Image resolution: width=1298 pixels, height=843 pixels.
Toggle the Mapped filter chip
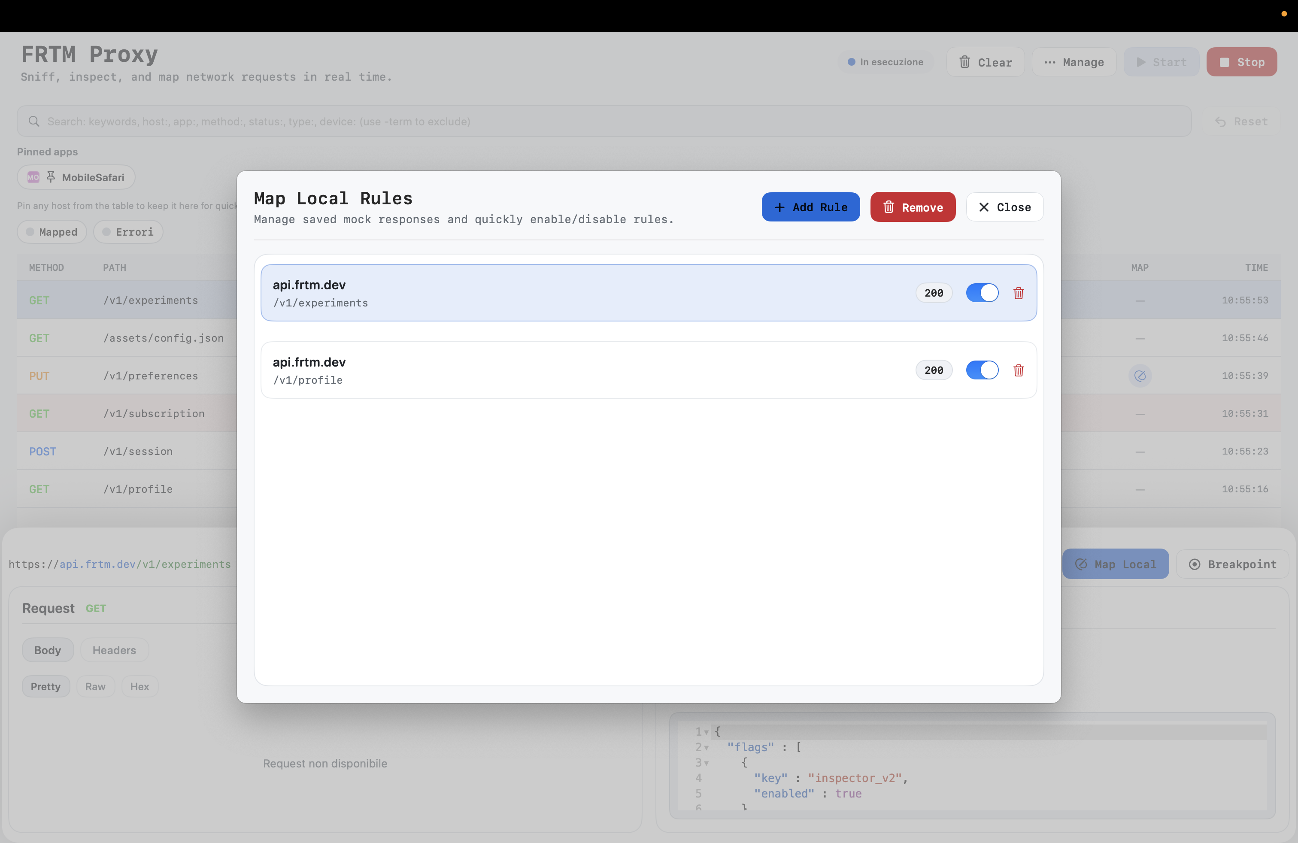pyautogui.click(x=52, y=232)
